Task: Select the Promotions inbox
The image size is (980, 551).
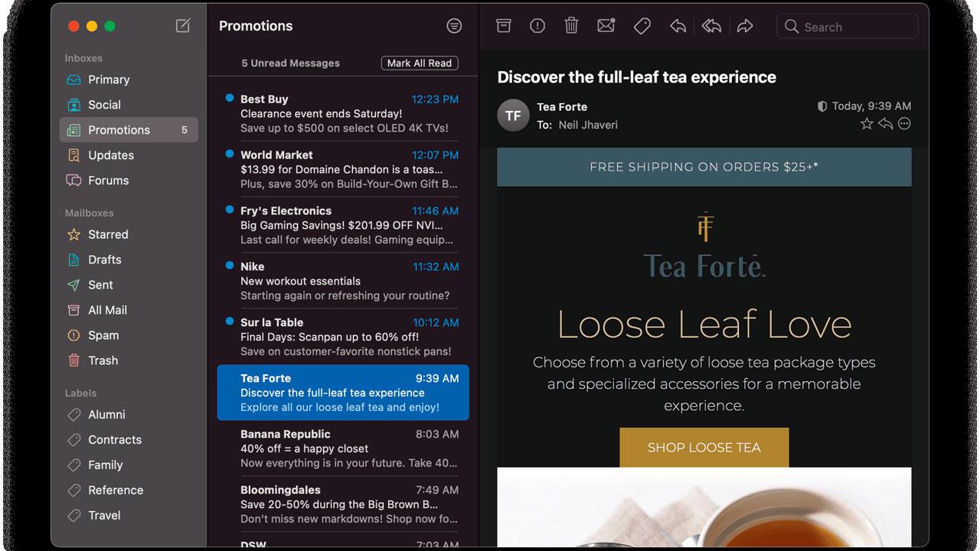Action: tap(129, 130)
